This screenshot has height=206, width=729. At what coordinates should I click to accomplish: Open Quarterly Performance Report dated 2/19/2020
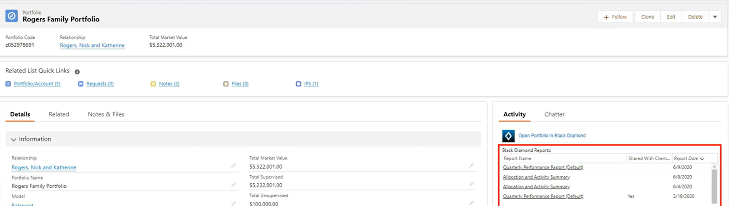pyautogui.click(x=543, y=196)
